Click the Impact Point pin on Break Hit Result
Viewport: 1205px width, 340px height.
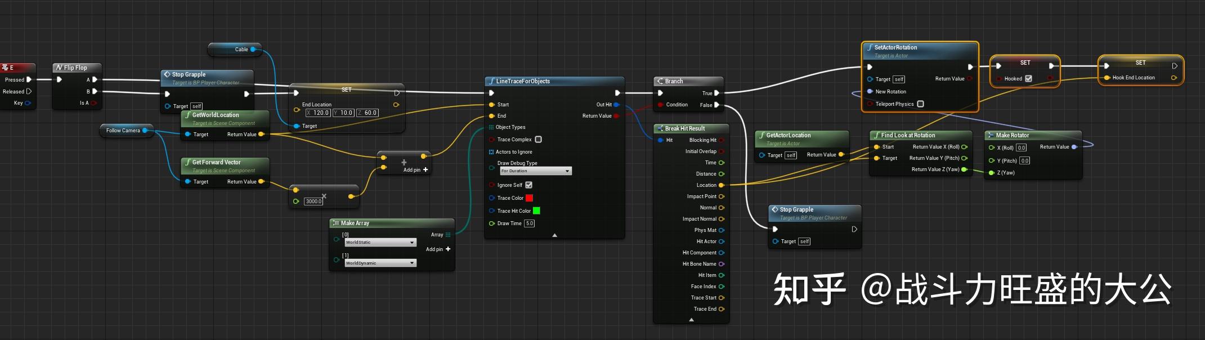[722, 196]
